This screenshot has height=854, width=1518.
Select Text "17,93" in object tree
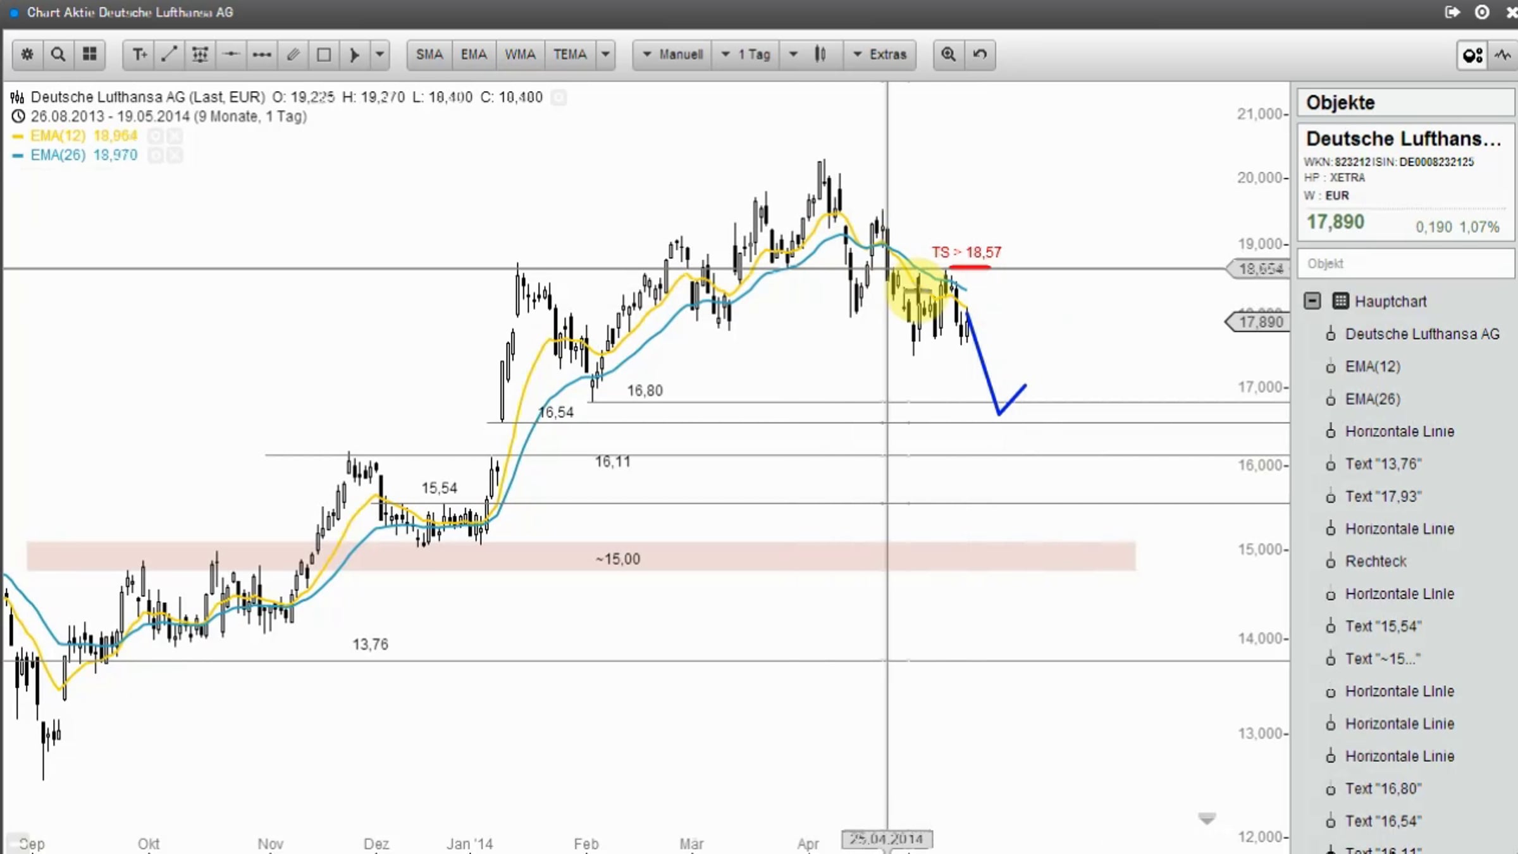(1383, 497)
